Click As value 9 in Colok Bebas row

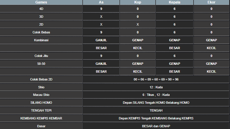[x=101, y=32]
